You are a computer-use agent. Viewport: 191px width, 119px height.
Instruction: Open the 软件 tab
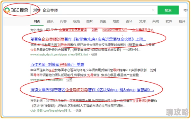pyautogui.click(x=169, y=21)
